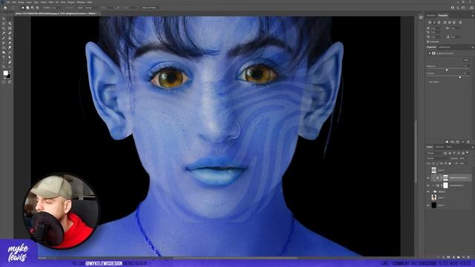The width and height of the screenshot is (475, 267).
Task: Toggle layer filtering switch in Layers panel
Action: [x=468, y=152]
